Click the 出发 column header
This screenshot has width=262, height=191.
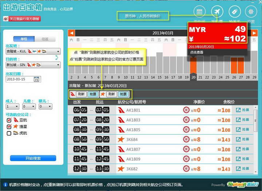tap(77, 102)
